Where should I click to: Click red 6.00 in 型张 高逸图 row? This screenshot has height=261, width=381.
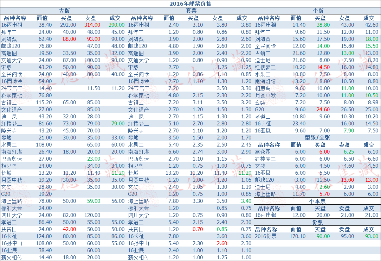(324, 152)
